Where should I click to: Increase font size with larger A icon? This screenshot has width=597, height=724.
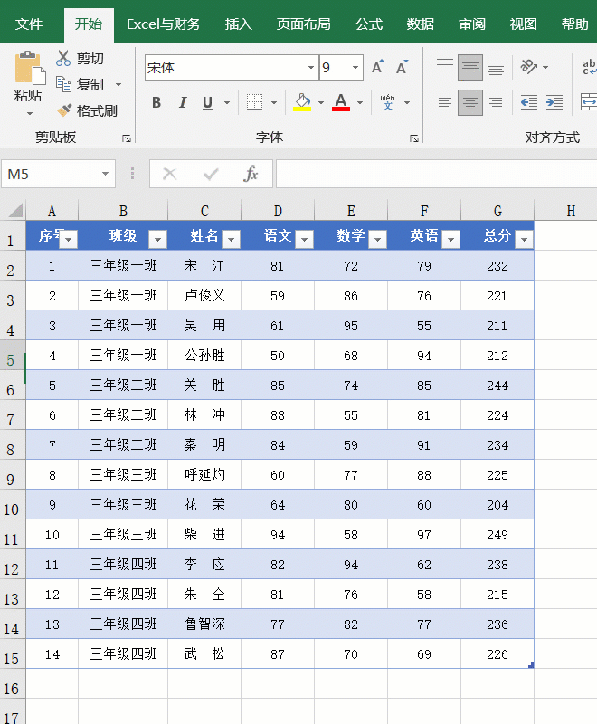pyautogui.click(x=378, y=67)
